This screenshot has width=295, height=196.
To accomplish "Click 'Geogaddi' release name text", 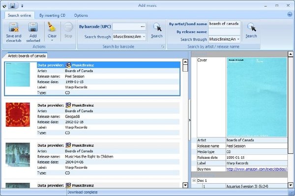I will 72,116.
